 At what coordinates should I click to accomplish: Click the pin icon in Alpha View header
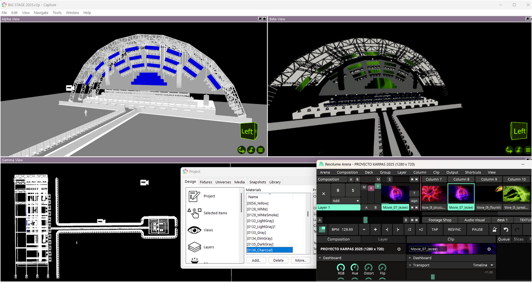coord(260,19)
